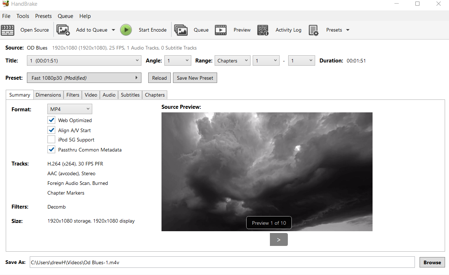Open the Range Chapters dropdown

pyautogui.click(x=232, y=61)
